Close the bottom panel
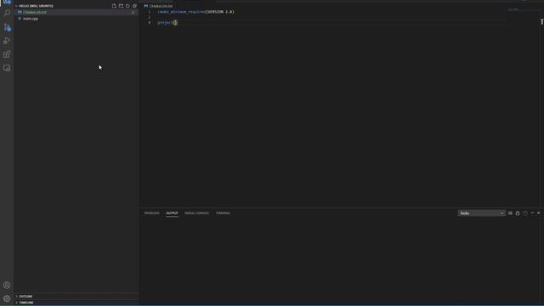 [x=538, y=213]
